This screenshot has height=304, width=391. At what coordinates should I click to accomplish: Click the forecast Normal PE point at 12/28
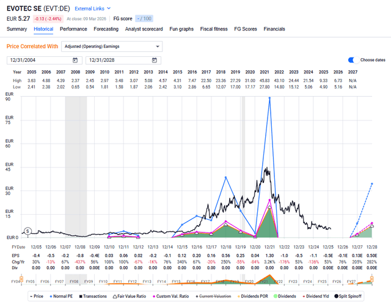tap(372, 184)
